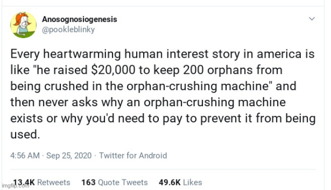
Task: Click the word 'Retweets' label
Action: coord(54,182)
